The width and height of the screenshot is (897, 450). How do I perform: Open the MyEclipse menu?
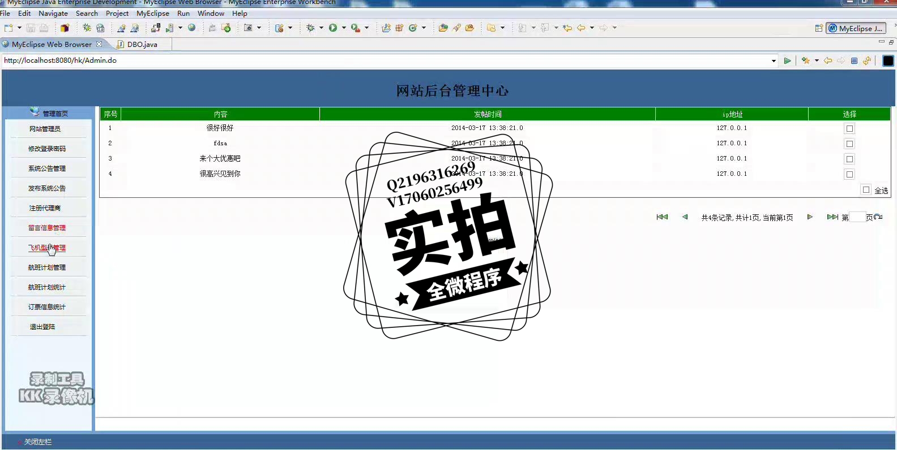(x=153, y=13)
